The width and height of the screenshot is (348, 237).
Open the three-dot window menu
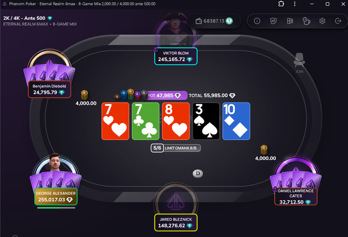click(x=295, y=4)
